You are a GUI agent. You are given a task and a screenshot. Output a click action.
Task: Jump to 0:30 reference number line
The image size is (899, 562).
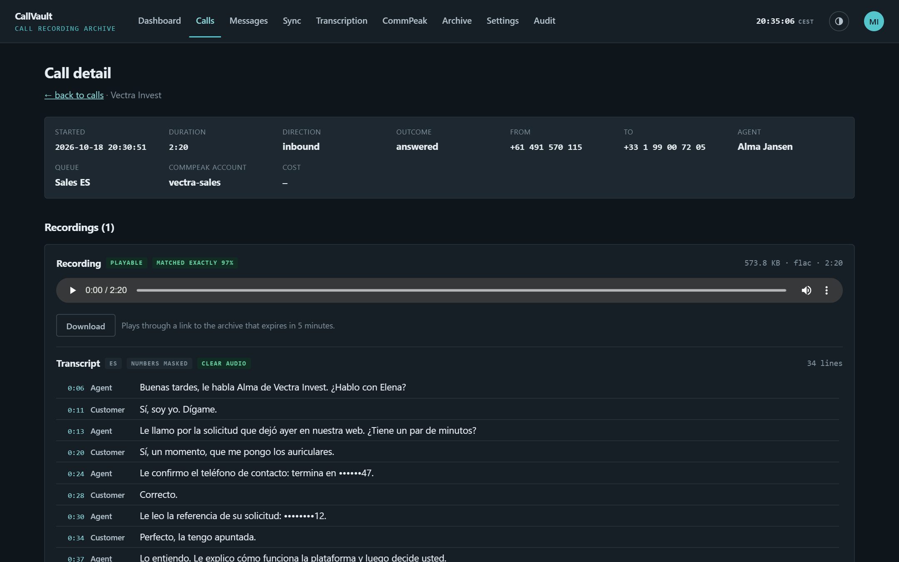point(76,517)
